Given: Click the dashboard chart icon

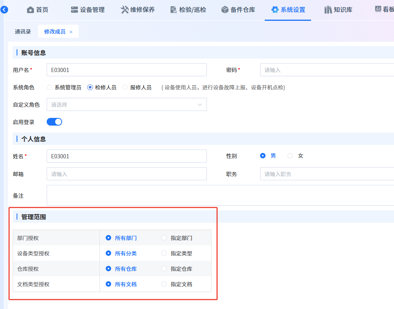Looking at the screenshot, I should pyautogui.click(x=378, y=10).
